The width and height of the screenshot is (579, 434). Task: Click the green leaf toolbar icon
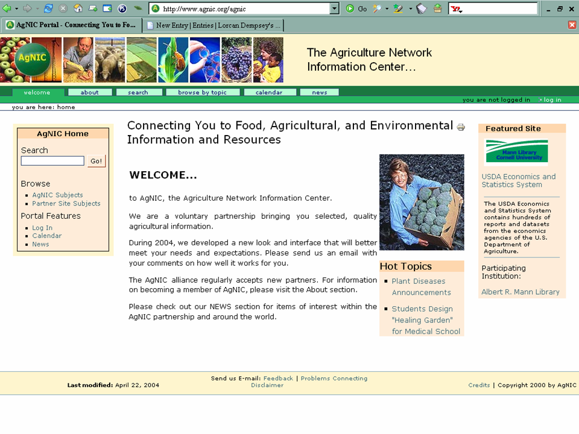coord(138,8)
